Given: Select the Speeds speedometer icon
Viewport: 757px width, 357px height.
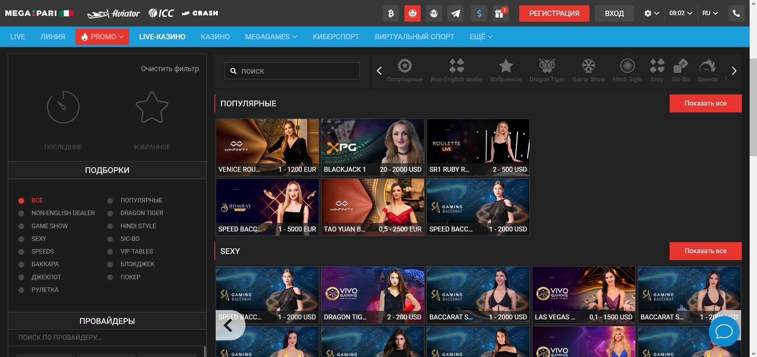Looking at the screenshot, I should (707, 70).
